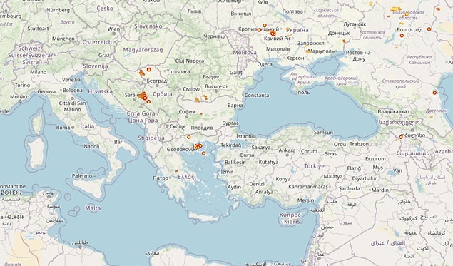
Task: Click the München city label
Action: coord(63,39)
